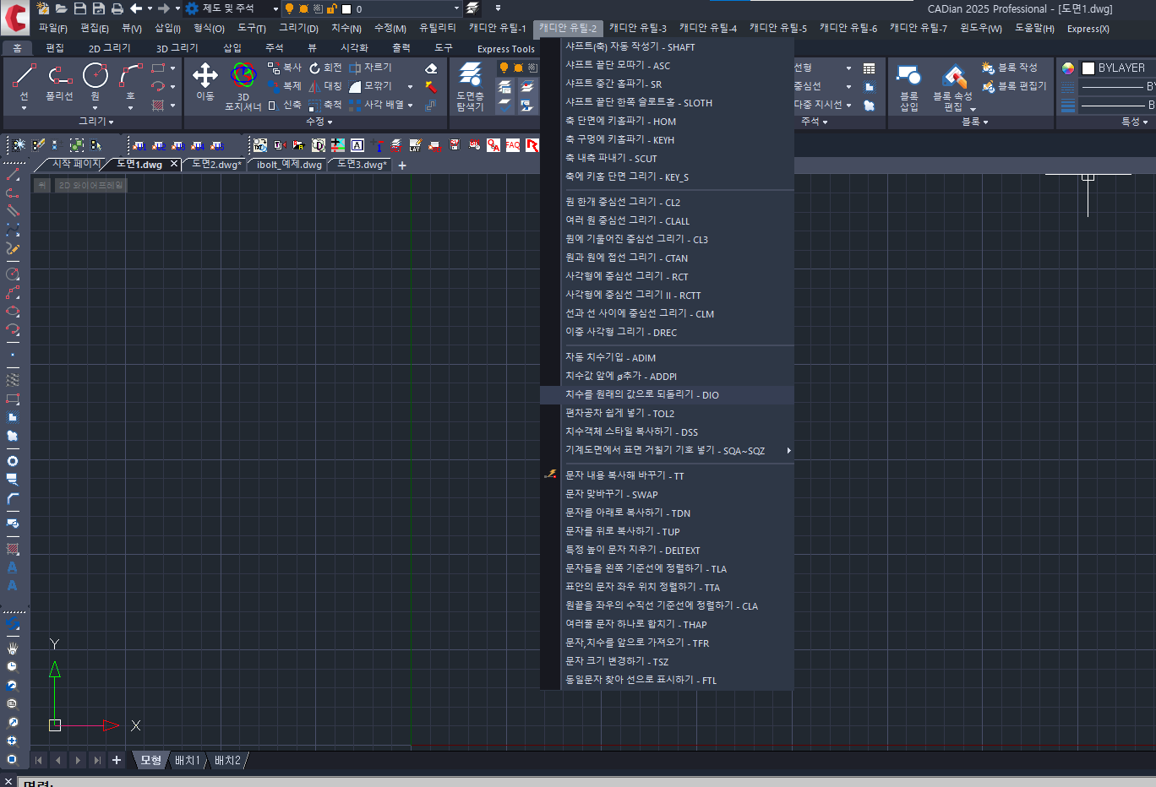Click the FAQ icon in the toolbar
The width and height of the screenshot is (1156, 787).
[x=513, y=145]
